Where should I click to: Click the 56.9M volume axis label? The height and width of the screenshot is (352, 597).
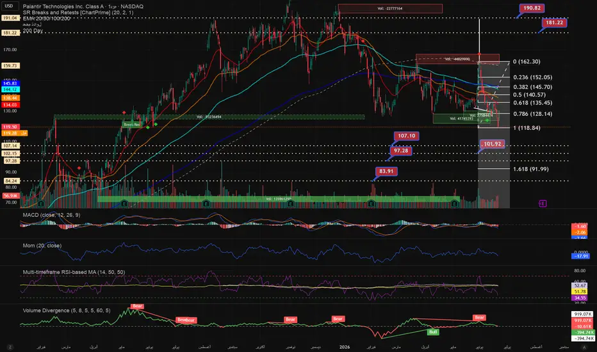coord(10,196)
